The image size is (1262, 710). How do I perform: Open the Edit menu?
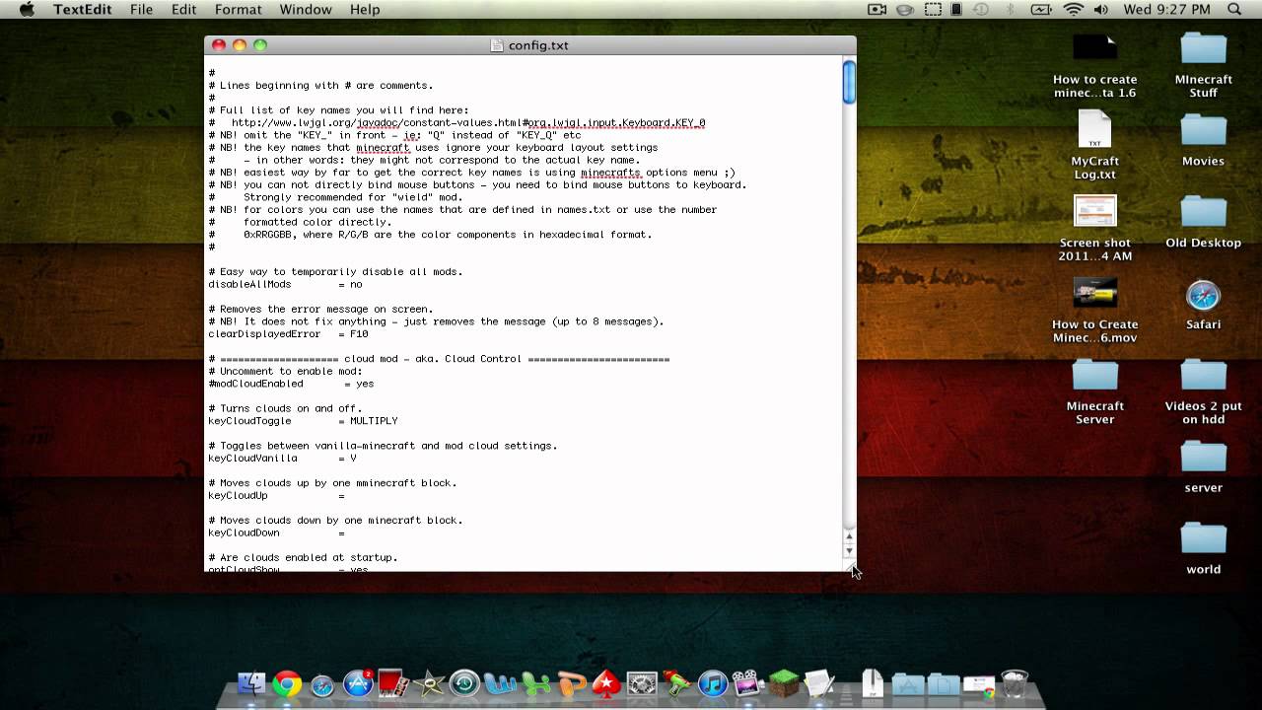point(183,9)
